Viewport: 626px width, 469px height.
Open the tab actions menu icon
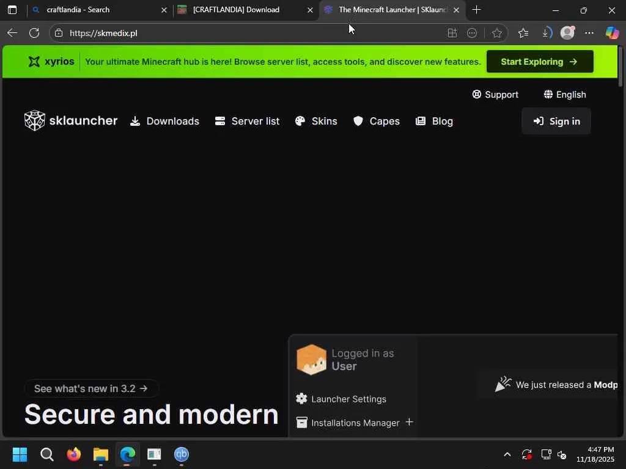coord(12,10)
